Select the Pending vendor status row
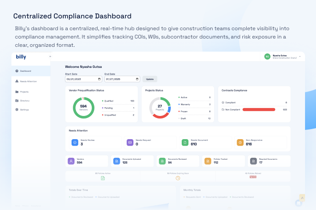The width and height of the screenshot is (316, 210). (x=118, y=108)
